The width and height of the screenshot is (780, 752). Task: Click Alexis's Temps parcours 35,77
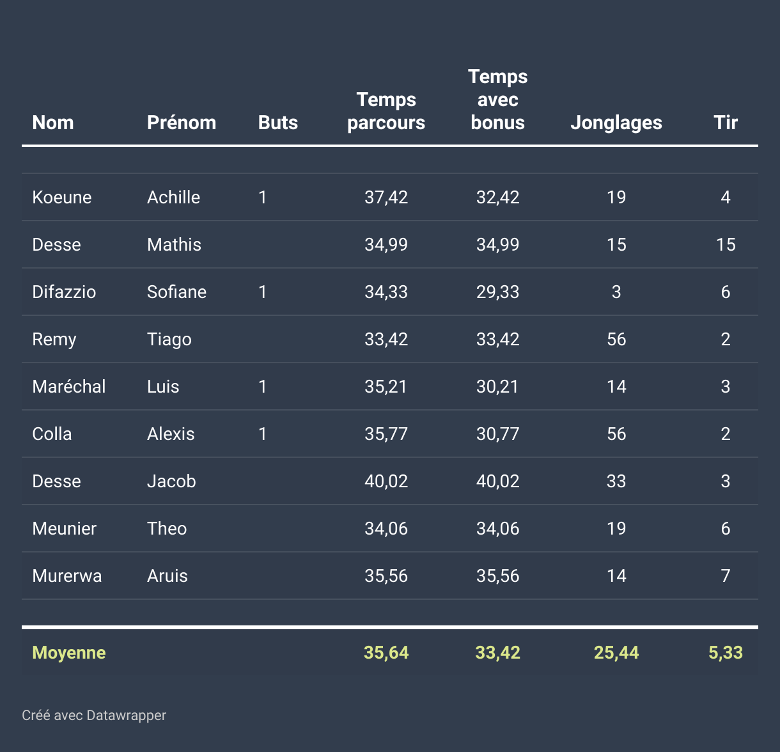pos(386,434)
